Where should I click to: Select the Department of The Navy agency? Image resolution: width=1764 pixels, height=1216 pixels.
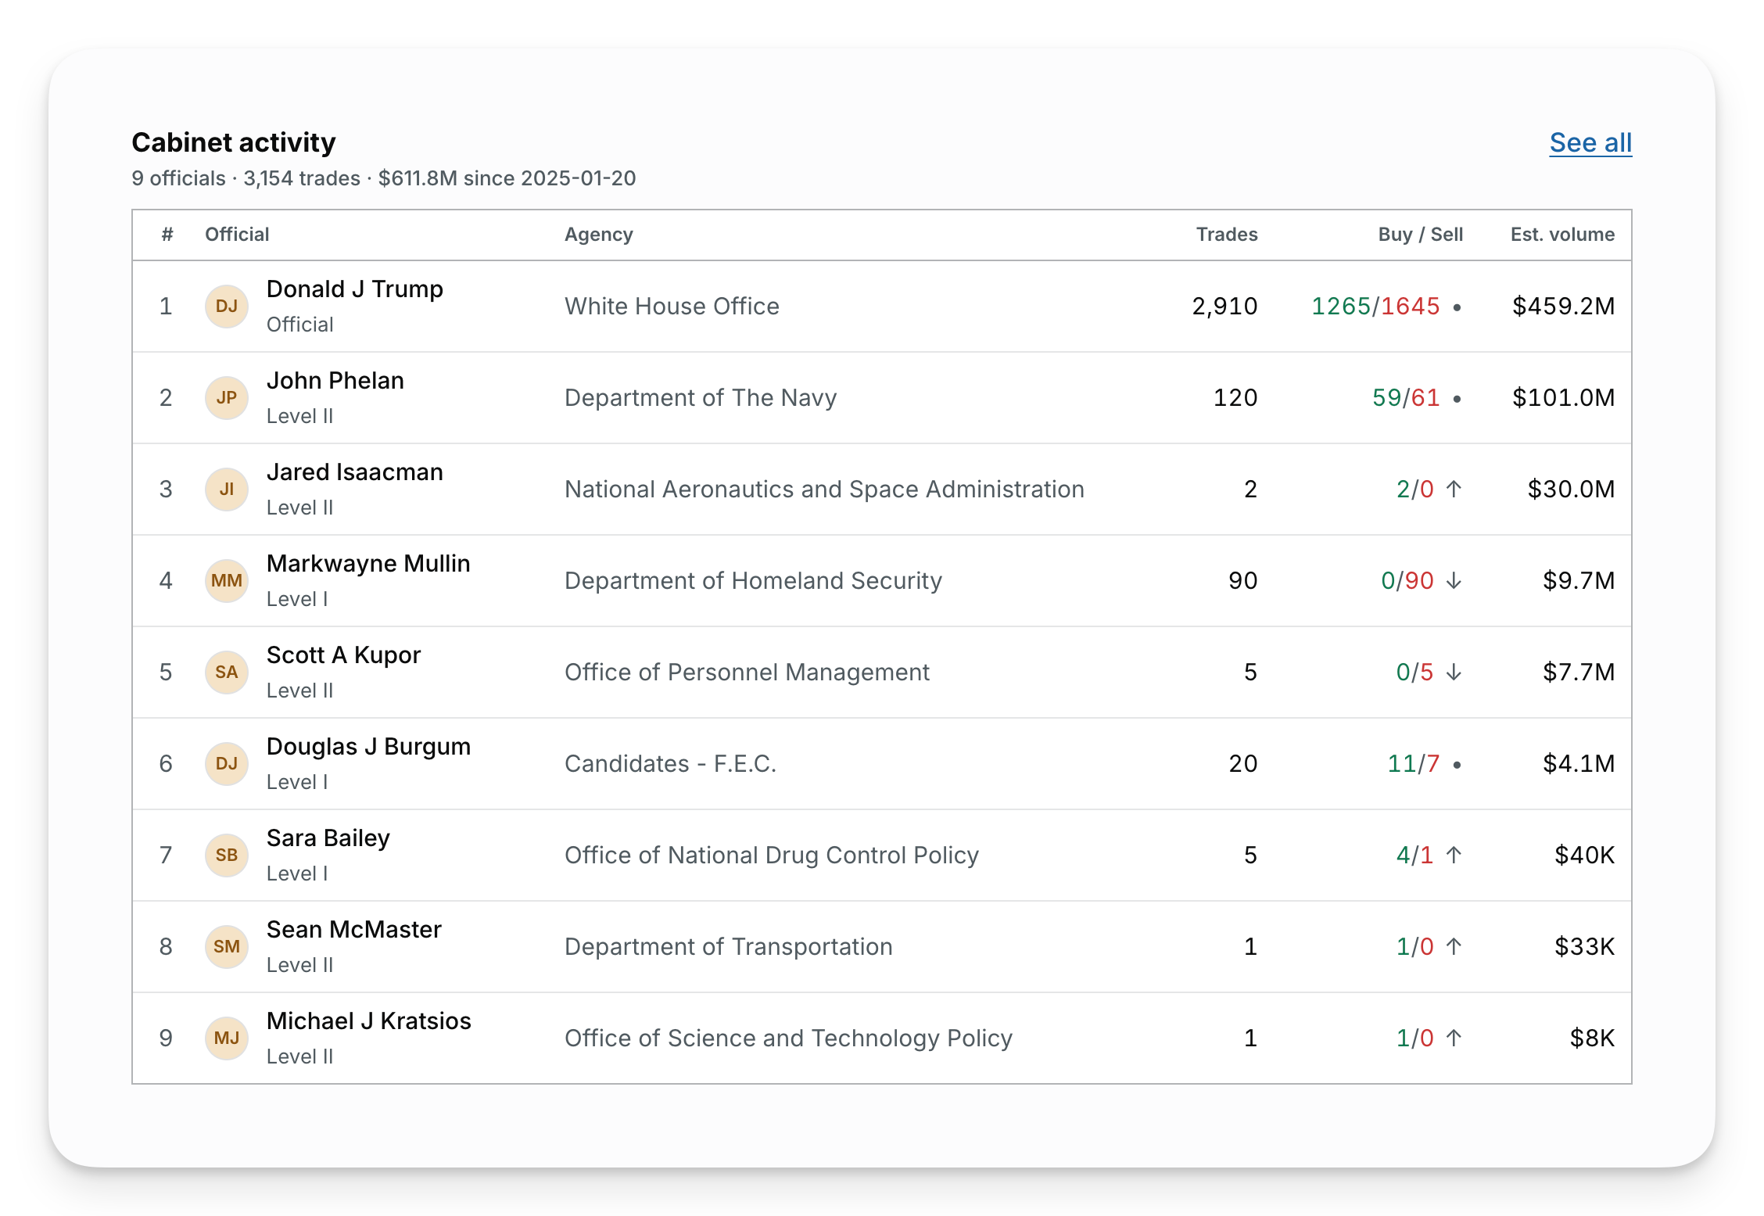coord(701,398)
